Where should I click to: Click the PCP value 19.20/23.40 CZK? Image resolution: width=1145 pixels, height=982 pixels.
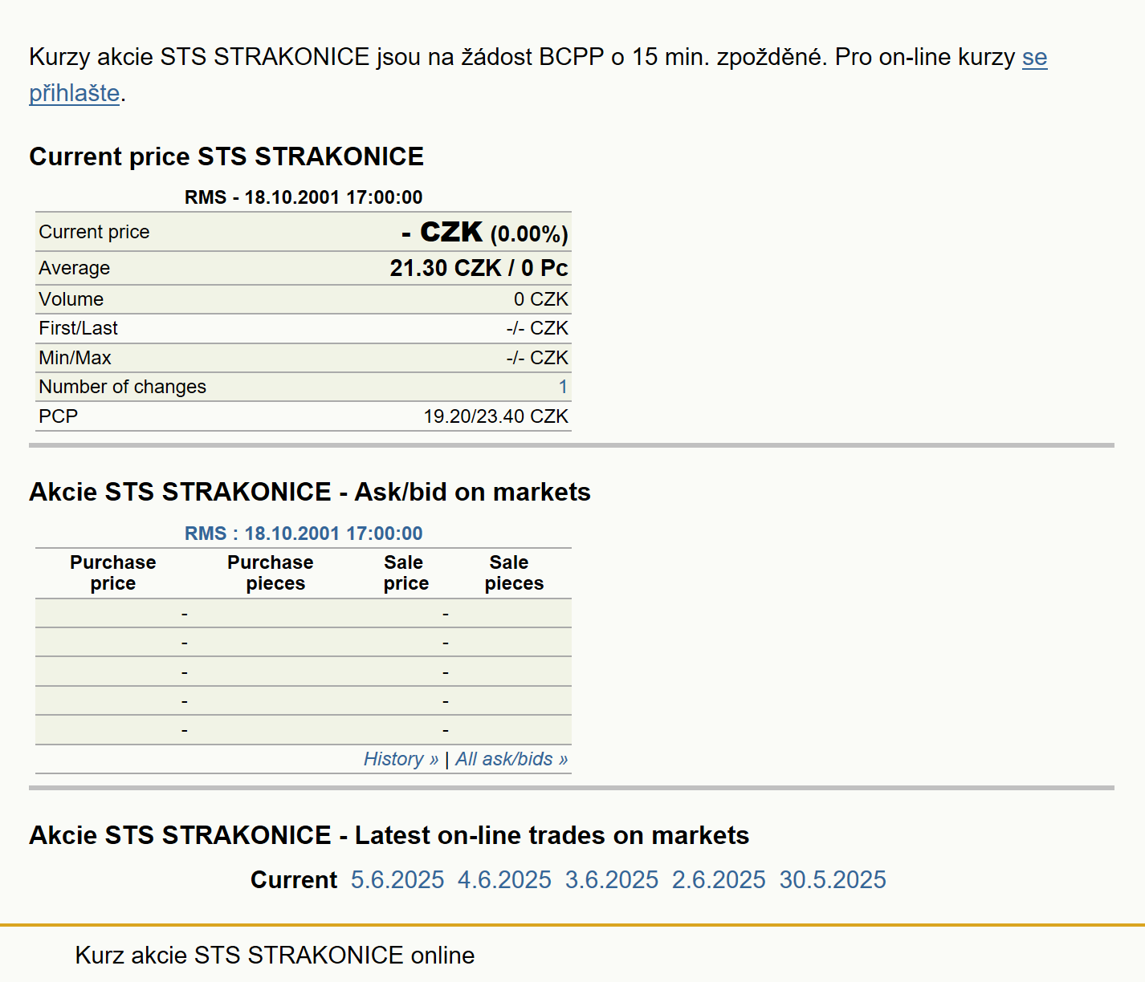point(495,416)
